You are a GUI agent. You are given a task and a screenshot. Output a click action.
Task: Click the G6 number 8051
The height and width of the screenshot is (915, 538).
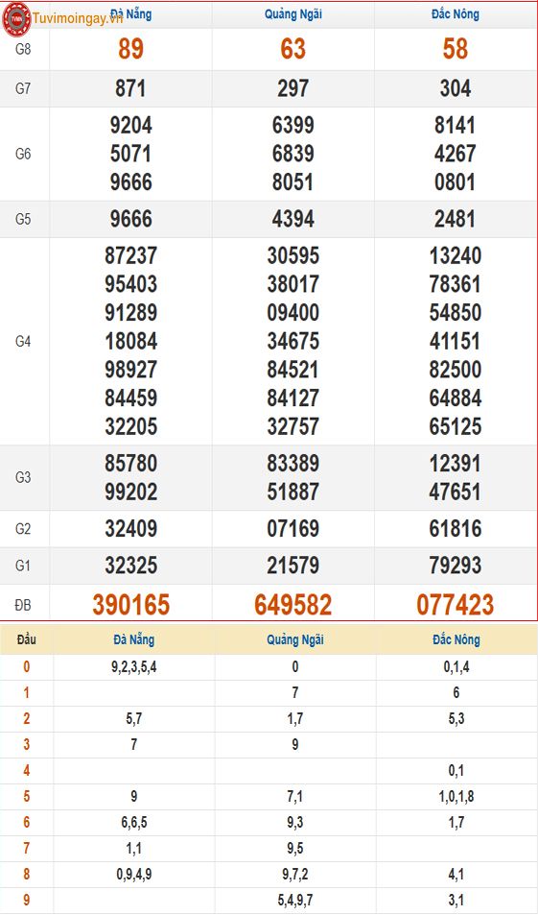[293, 182]
